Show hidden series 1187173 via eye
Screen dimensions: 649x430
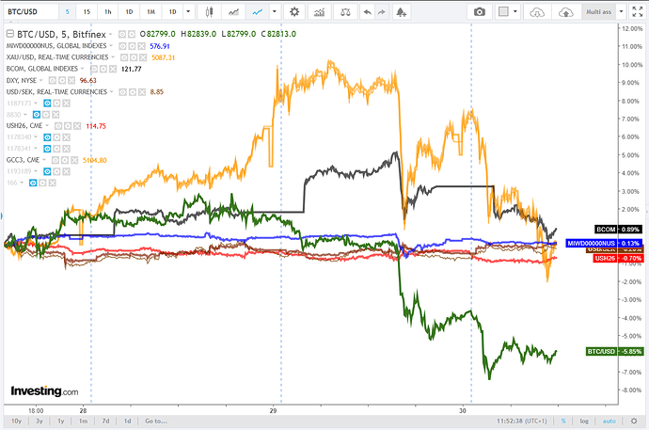pyautogui.click(x=47, y=104)
